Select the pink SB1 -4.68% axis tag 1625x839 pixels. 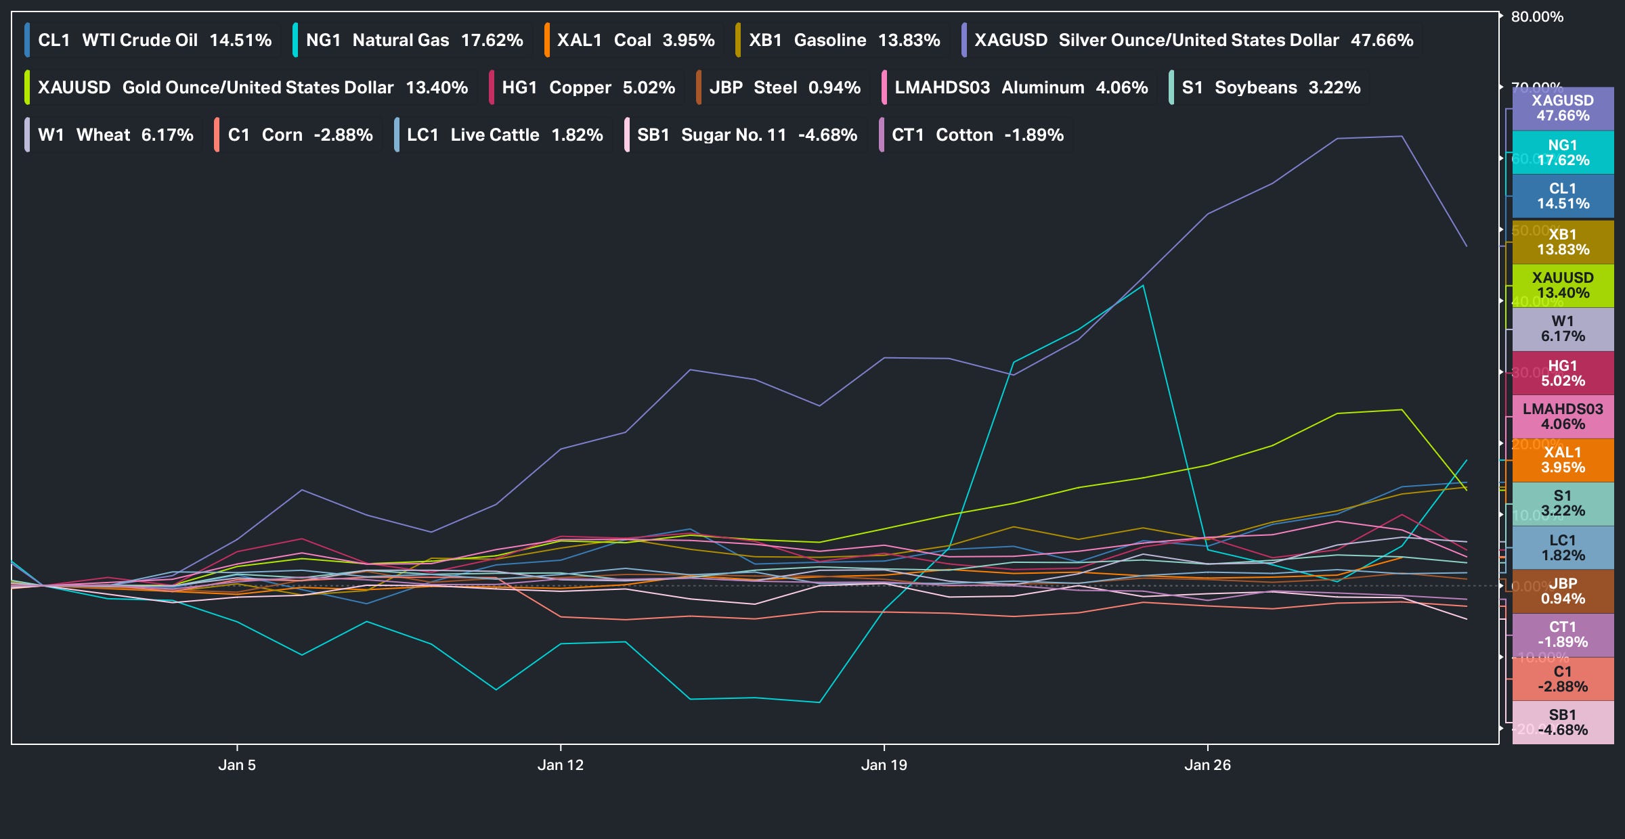(1563, 723)
